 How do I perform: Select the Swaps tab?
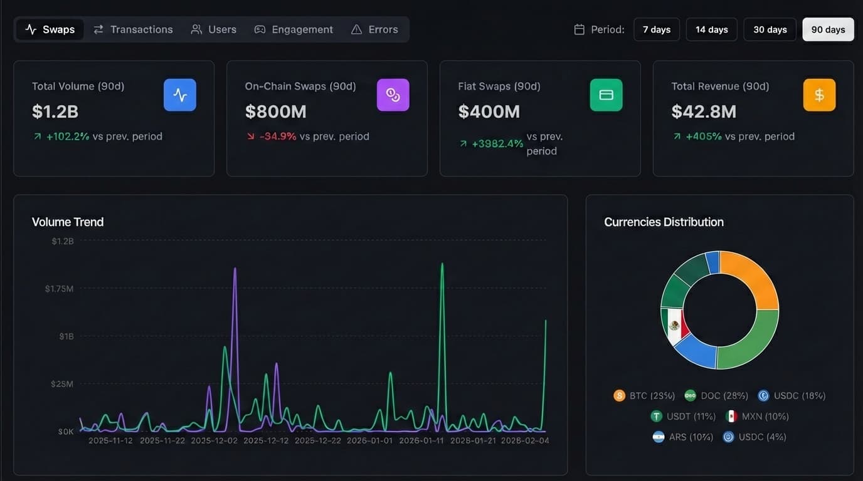[50, 29]
